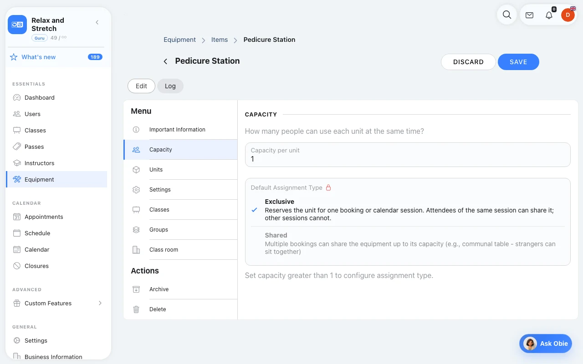Open the search magnifier icon
Image resolution: width=583 pixels, height=364 pixels.
[x=507, y=15]
